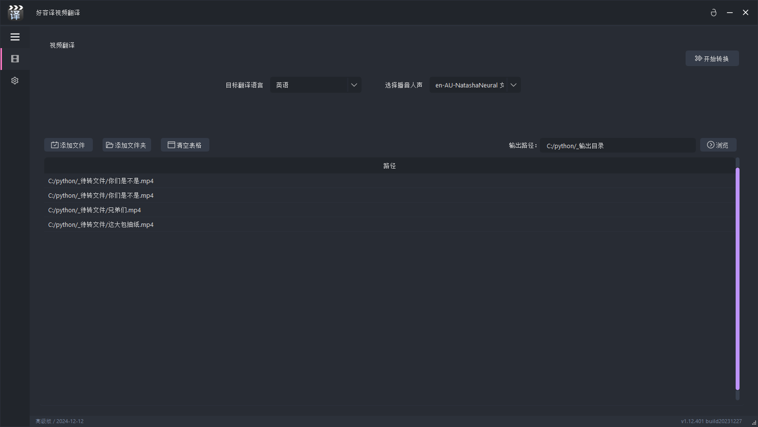This screenshot has width=758, height=427.
Task: Click 清空表格 to clear the table
Action: pos(185,145)
